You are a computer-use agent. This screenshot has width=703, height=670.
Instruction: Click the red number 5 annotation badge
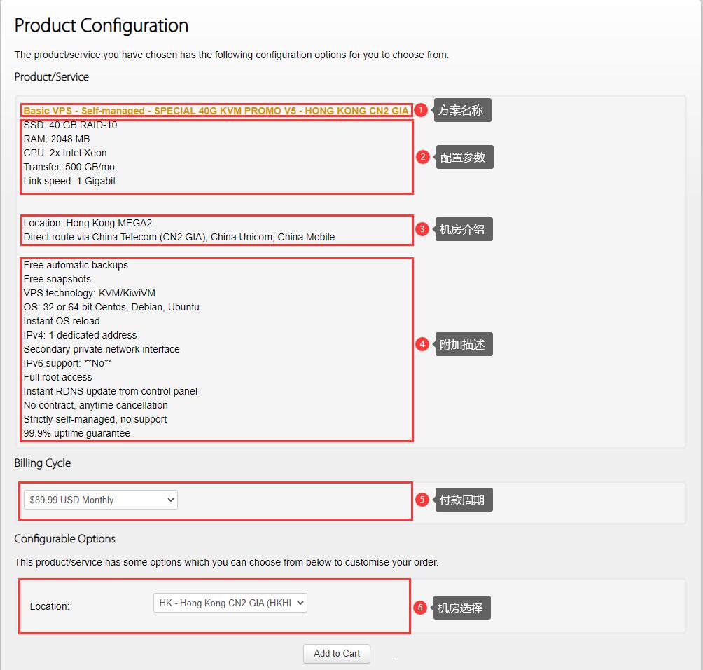[422, 500]
